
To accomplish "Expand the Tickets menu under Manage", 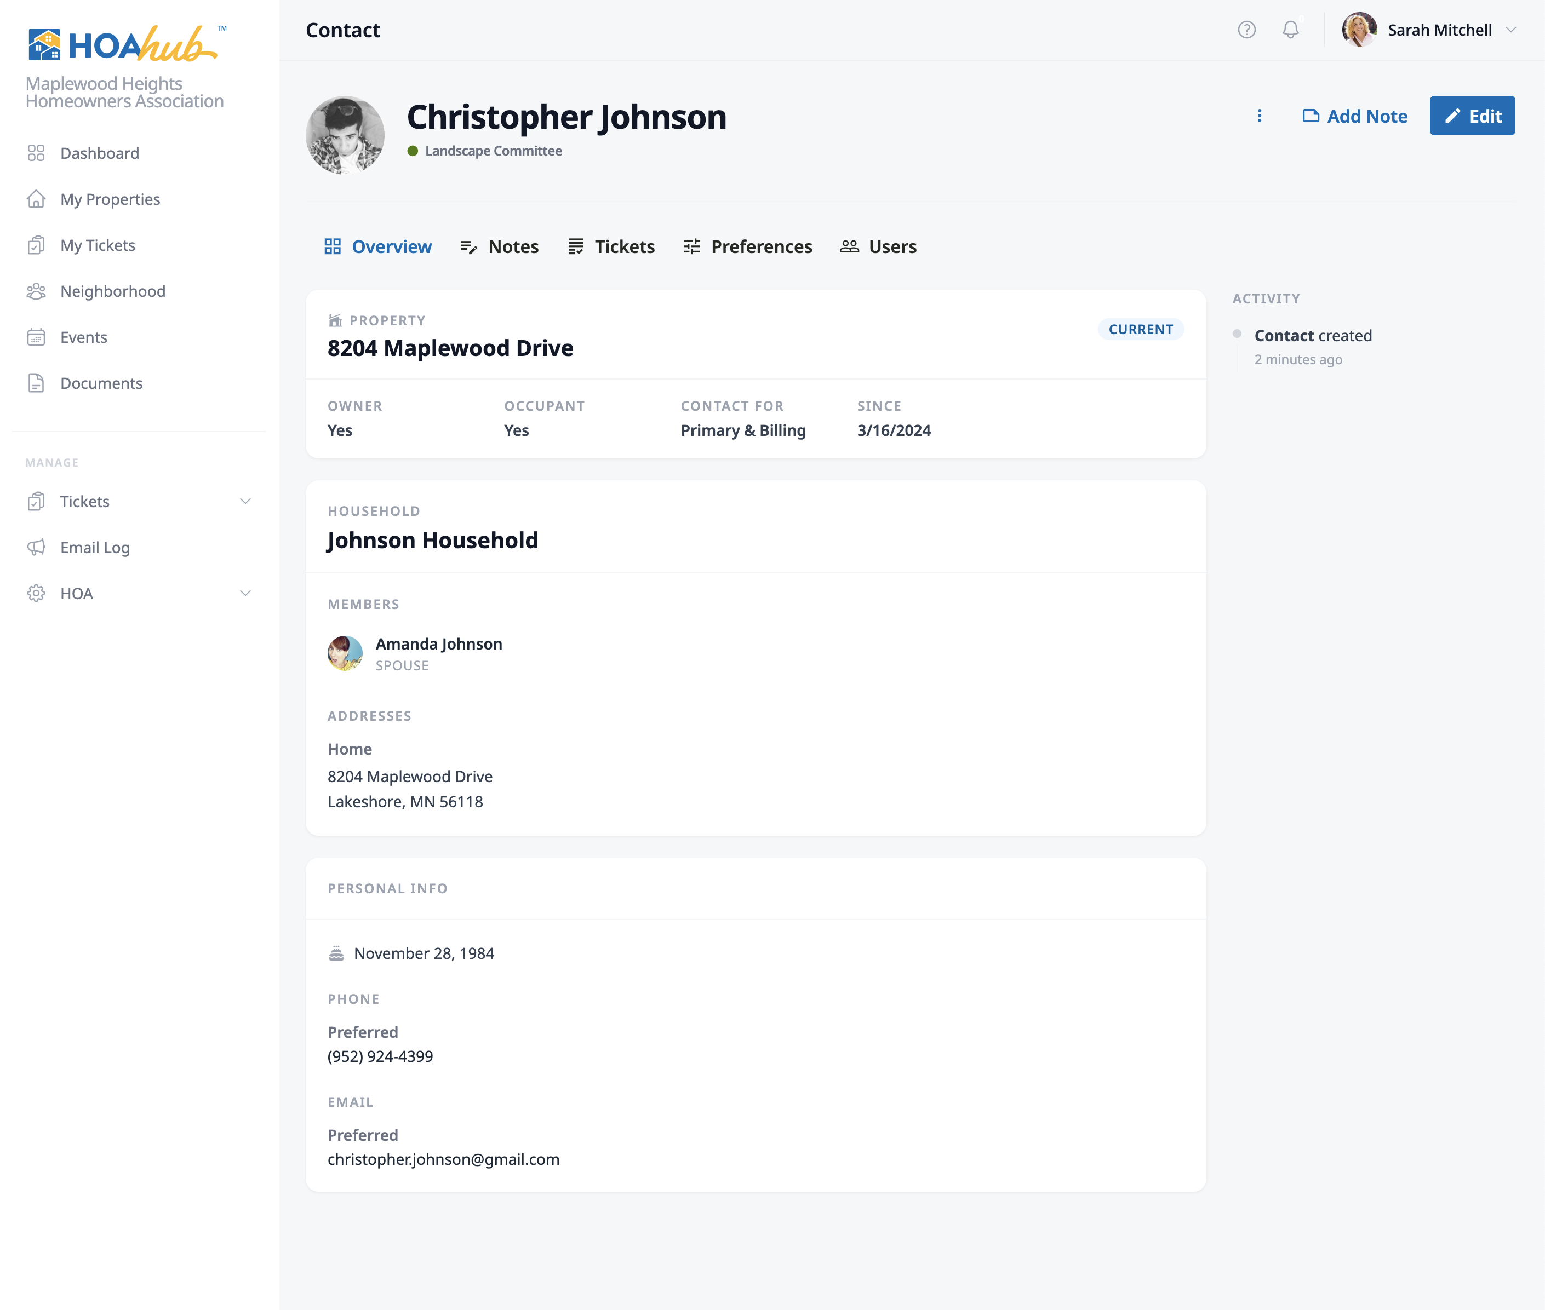I will (x=245, y=501).
